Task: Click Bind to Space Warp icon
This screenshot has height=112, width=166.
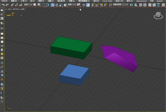Action: 21,5
